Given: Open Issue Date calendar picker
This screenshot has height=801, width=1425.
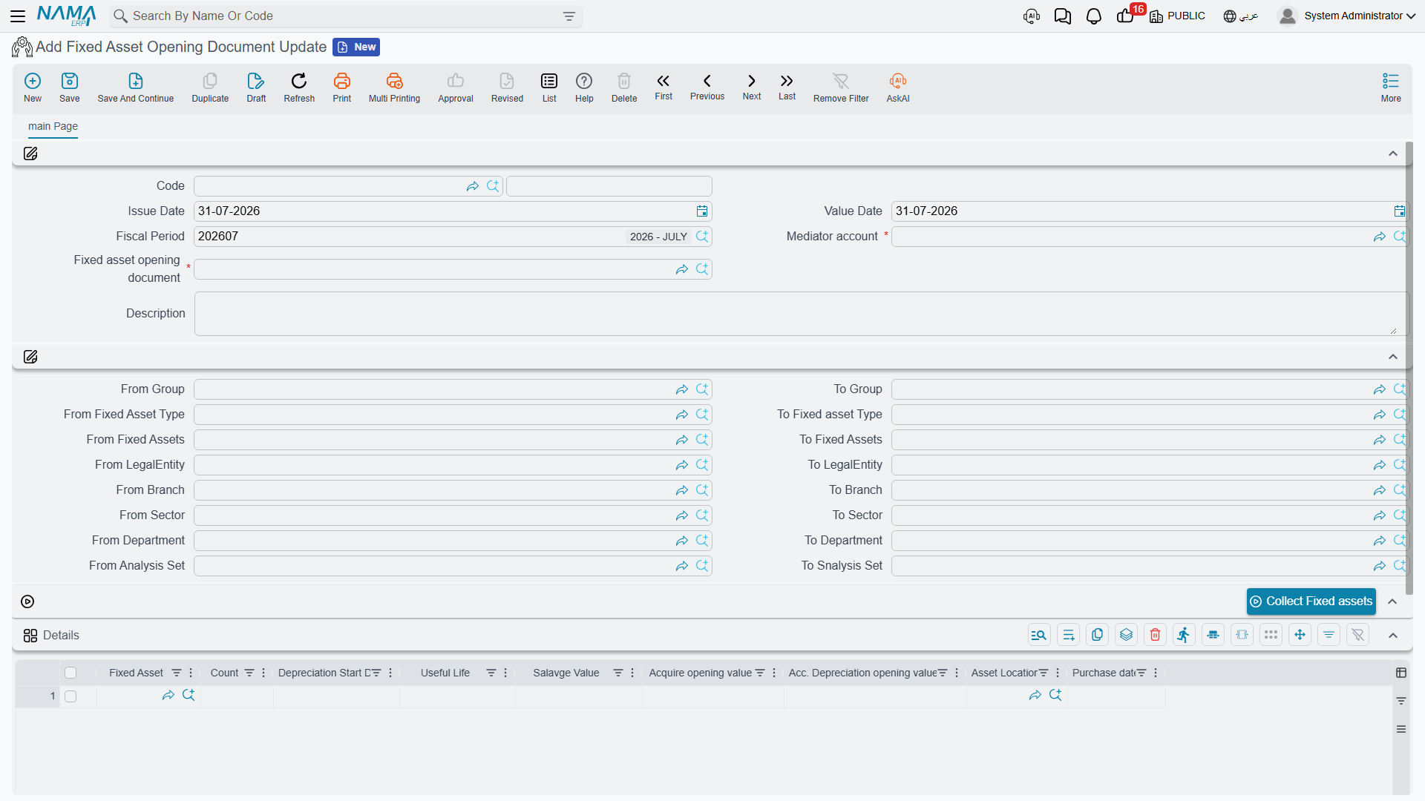Looking at the screenshot, I should [x=702, y=211].
